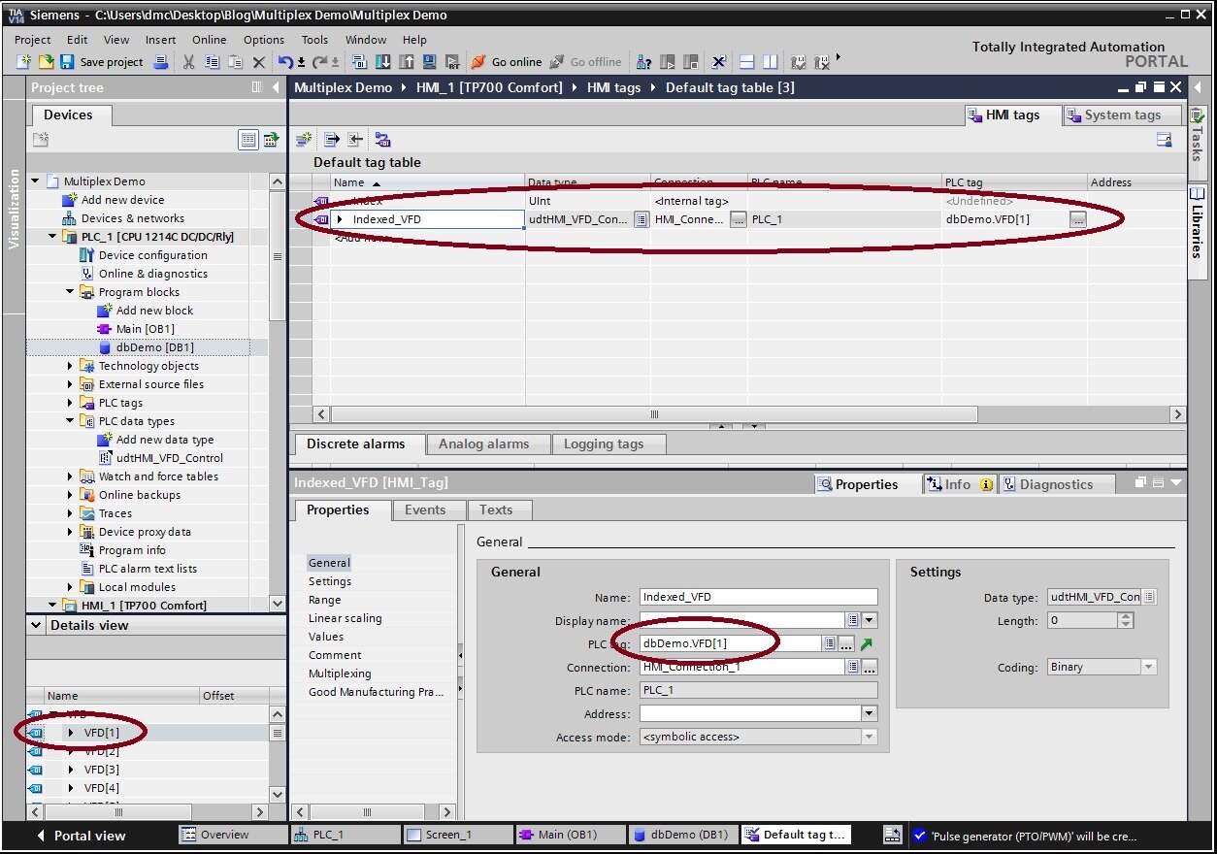Click the Compile icon in the toolbar

tap(360, 62)
